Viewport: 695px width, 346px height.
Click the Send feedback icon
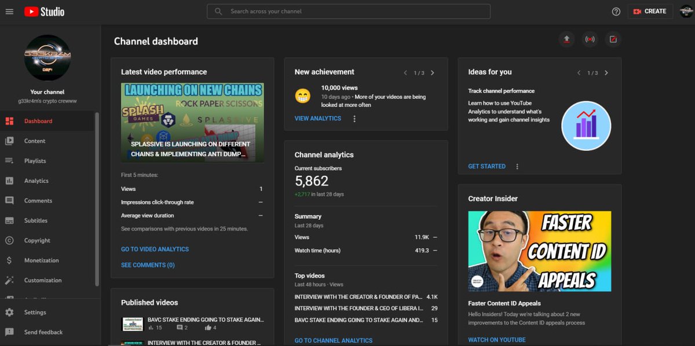click(9, 332)
